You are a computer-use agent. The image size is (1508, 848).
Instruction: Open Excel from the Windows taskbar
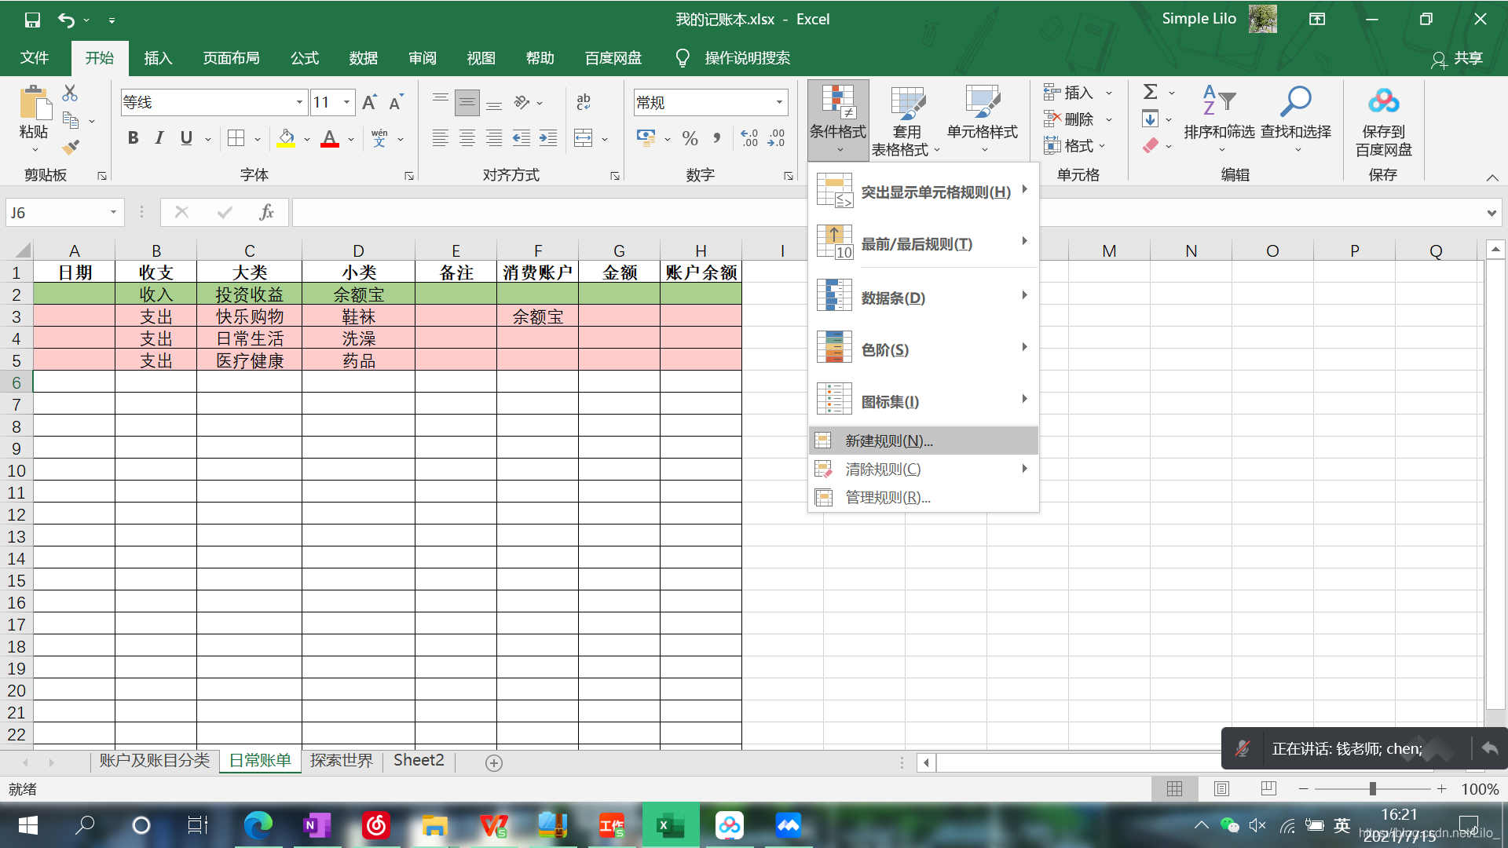click(x=670, y=825)
